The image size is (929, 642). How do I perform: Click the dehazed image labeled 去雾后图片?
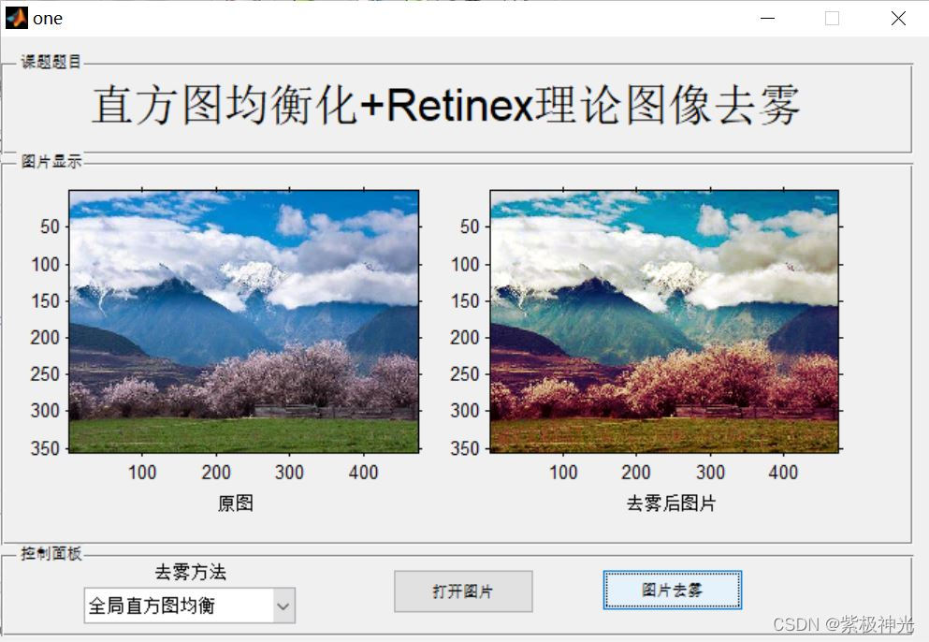[x=663, y=318]
